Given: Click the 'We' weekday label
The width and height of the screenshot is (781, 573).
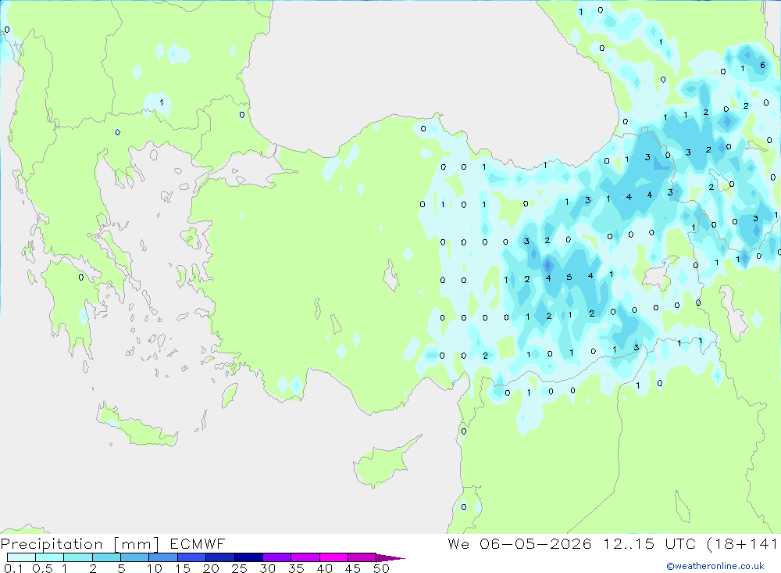Looking at the screenshot, I should [x=458, y=543].
